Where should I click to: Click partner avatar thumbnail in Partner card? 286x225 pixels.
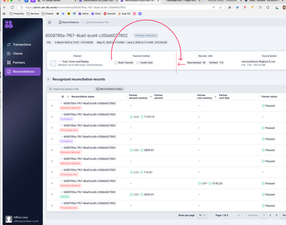click(x=53, y=63)
